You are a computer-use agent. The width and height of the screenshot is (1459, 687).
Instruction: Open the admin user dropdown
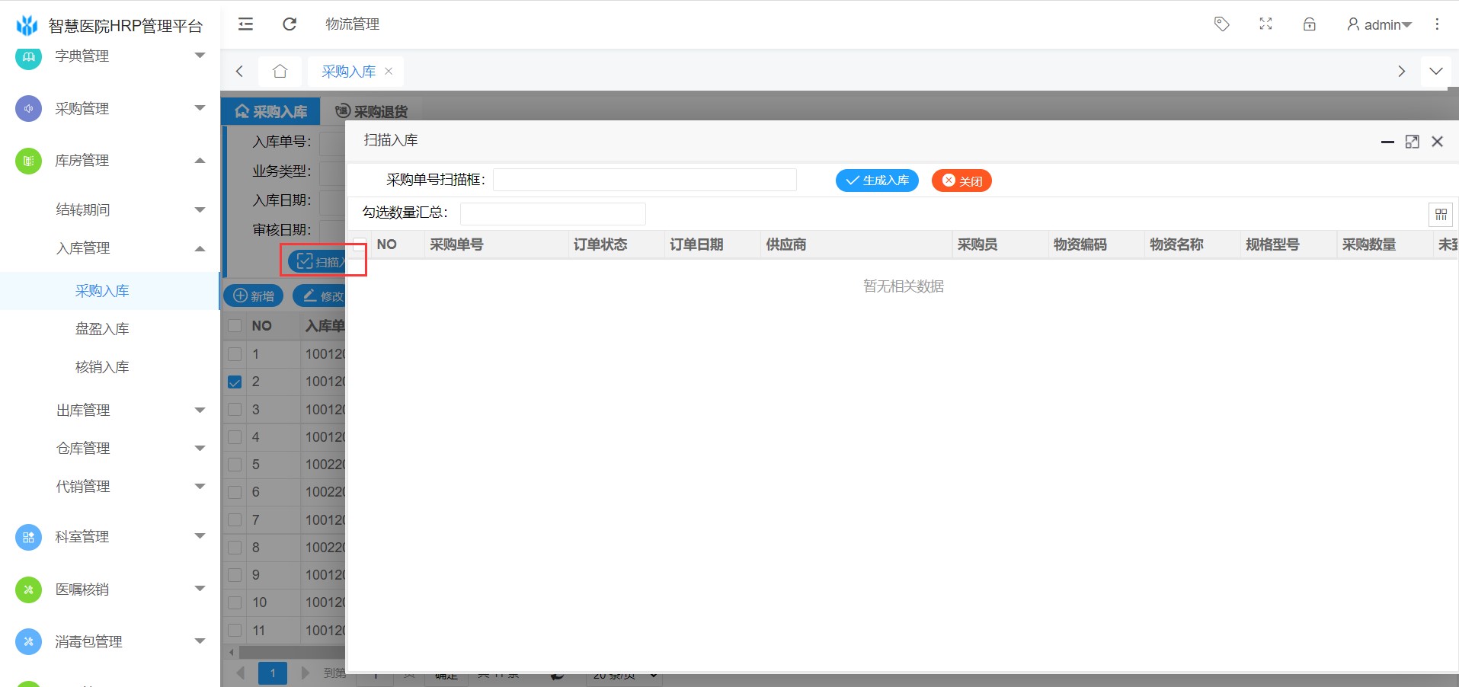[1379, 24]
